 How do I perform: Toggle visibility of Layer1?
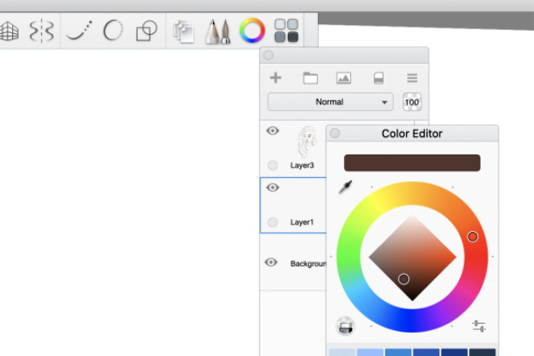tap(273, 188)
